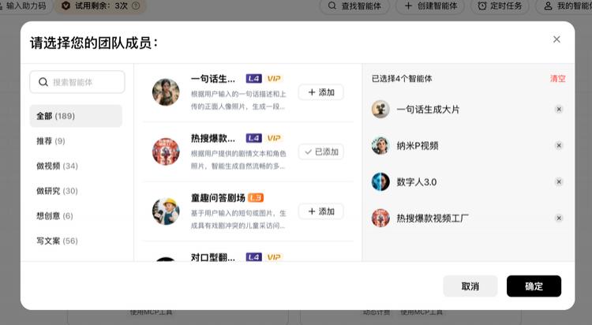Viewport: 592px width, 325px height.
Task: Remove 热搜爆款视频工厂 from selected list
Action: tap(559, 219)
